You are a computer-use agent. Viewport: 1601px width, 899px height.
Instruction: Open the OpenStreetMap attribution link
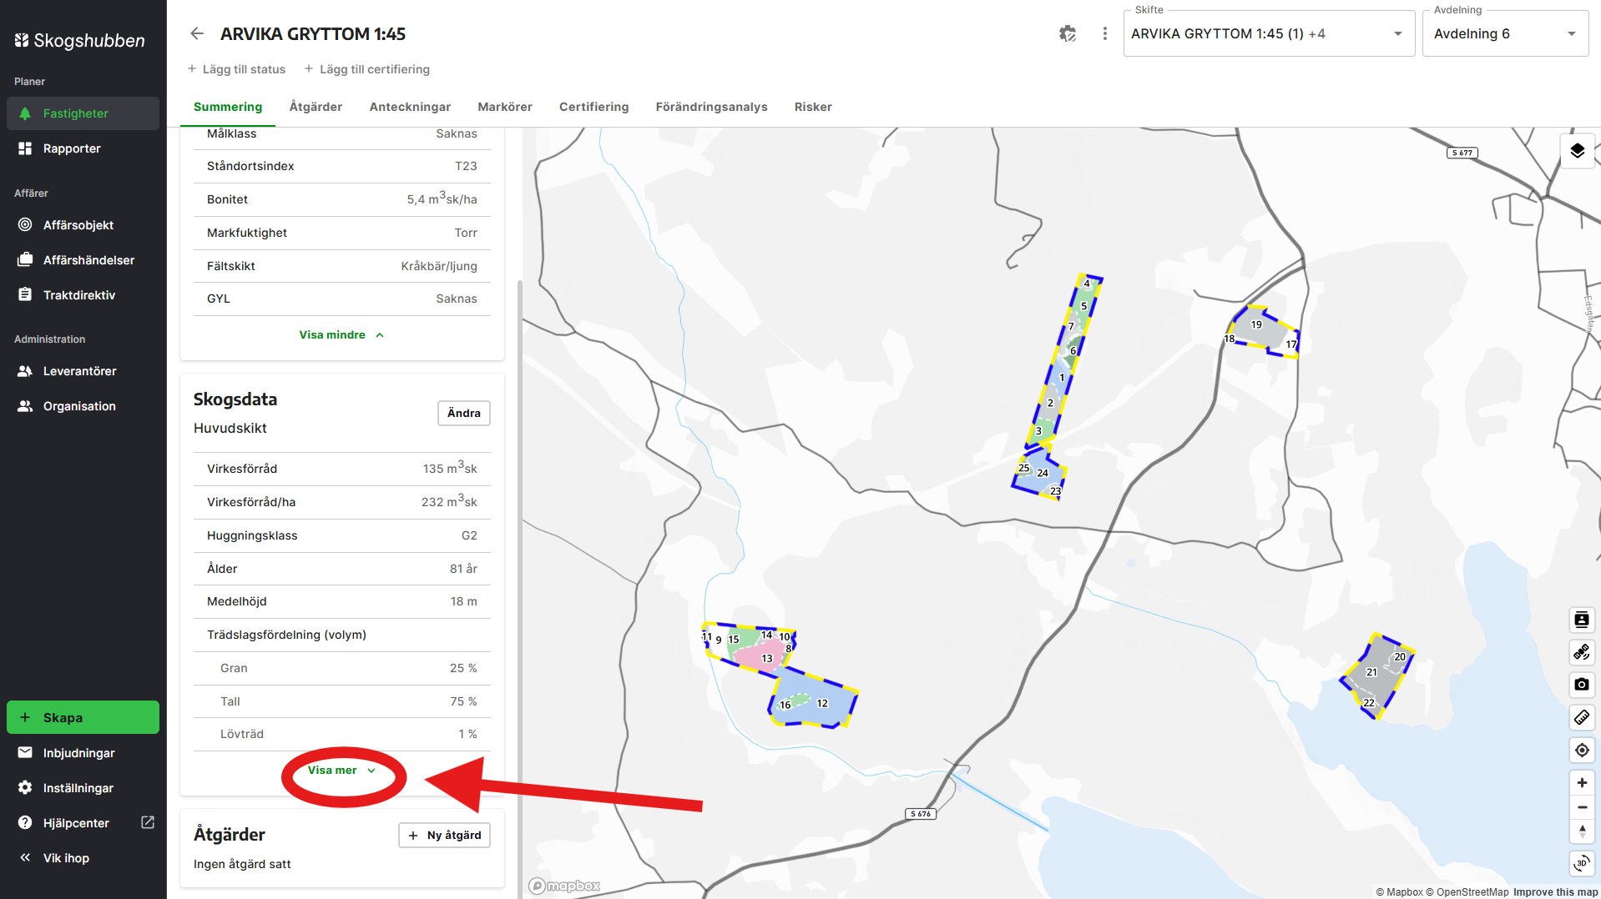1467,892
